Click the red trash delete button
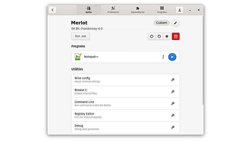This screenshot has width=251, height=141. coord(176,36)
